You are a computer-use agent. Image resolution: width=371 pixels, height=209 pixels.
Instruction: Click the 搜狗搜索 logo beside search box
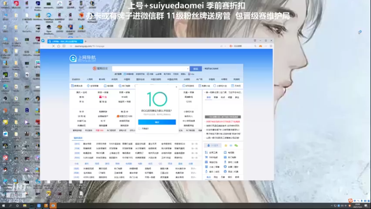click(100, 68)
